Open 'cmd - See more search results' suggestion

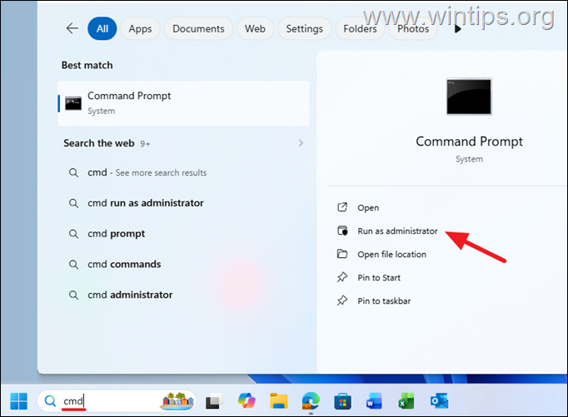184,172
